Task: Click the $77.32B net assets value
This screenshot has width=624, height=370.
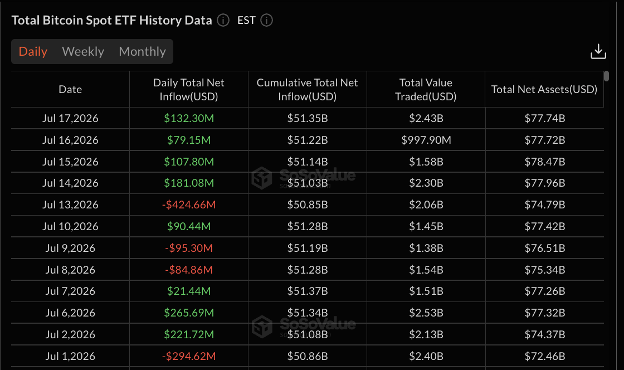Action: tap(545, 313)
